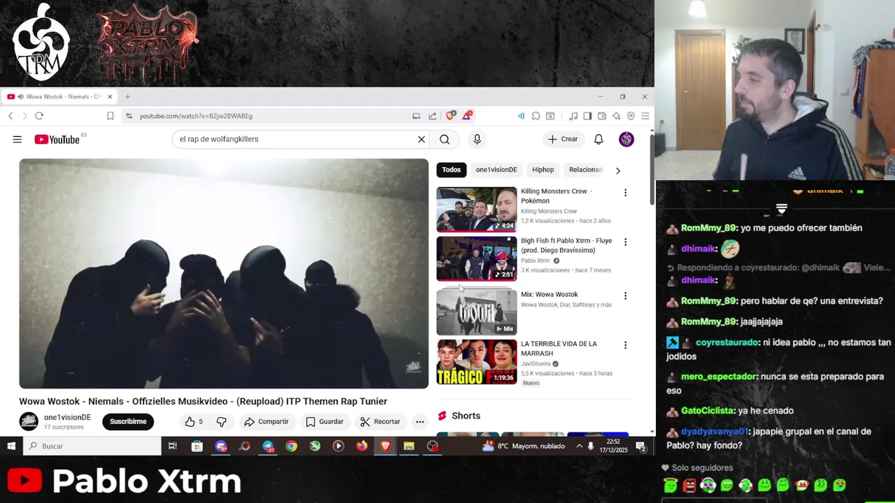Viewport: 895px width, 503px height.
Task: Open a new browser tab
Action: click(127, 96)
